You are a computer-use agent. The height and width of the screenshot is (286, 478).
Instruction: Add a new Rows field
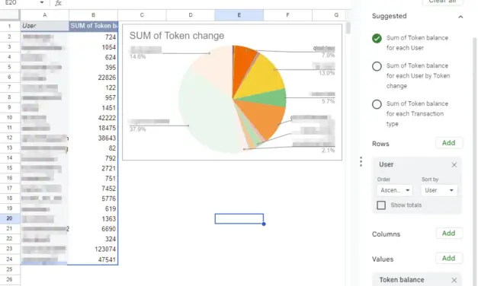[448, 143]
